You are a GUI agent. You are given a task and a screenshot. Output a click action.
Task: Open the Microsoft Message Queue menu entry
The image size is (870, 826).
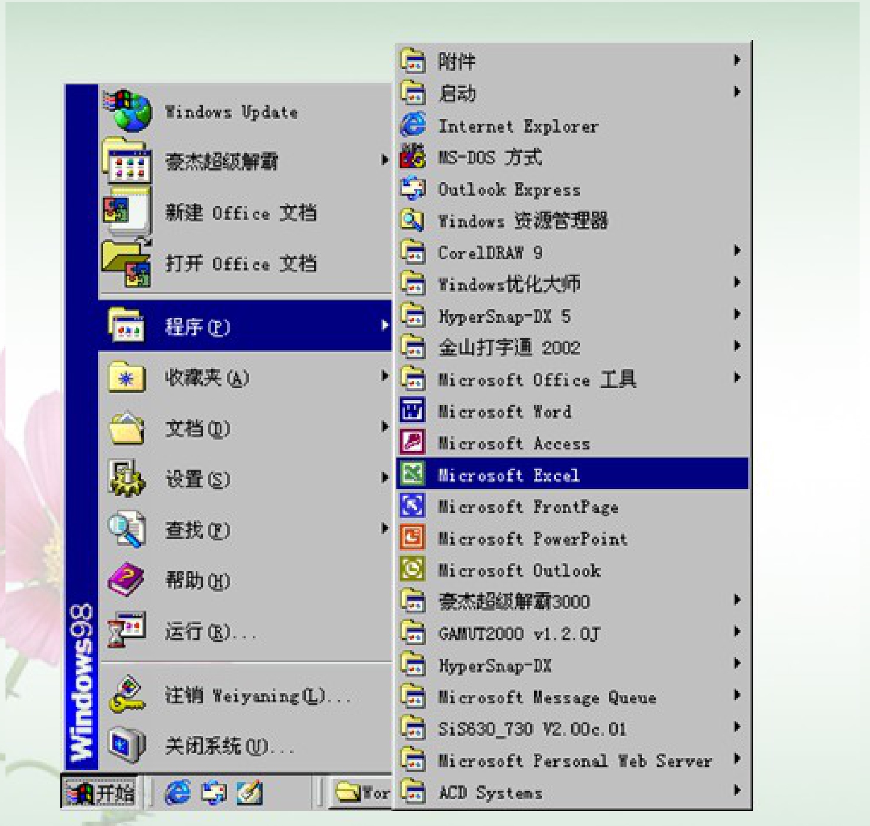point(572,696)
